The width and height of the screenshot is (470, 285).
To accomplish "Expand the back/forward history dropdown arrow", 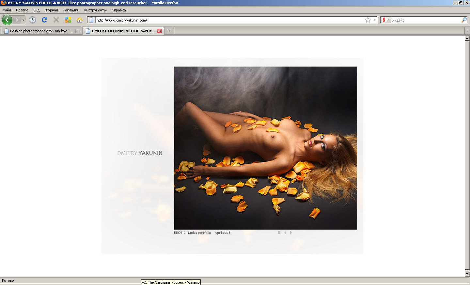I will [23, 20].
